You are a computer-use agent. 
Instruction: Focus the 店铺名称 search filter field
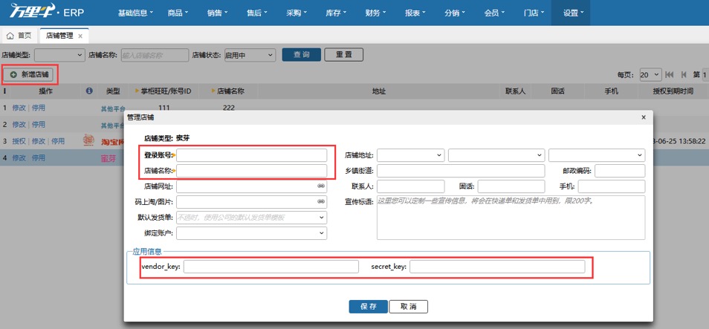[x=155, y=55]
